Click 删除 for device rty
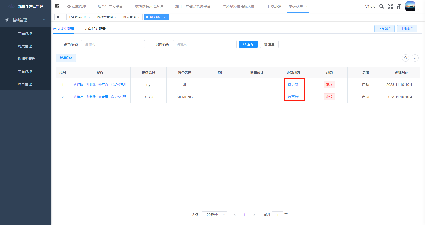This screenshot has width=425, height=225. pos(91,85)
